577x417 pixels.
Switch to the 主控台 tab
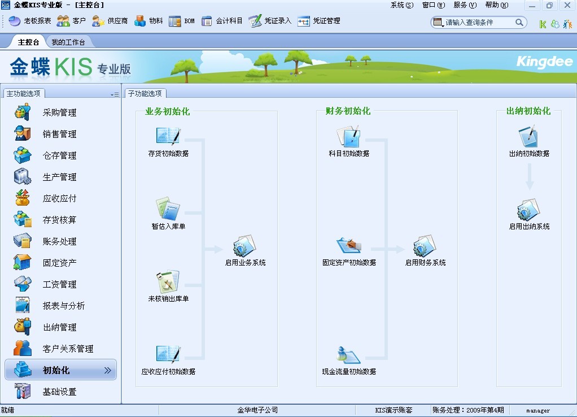[28, 42]
